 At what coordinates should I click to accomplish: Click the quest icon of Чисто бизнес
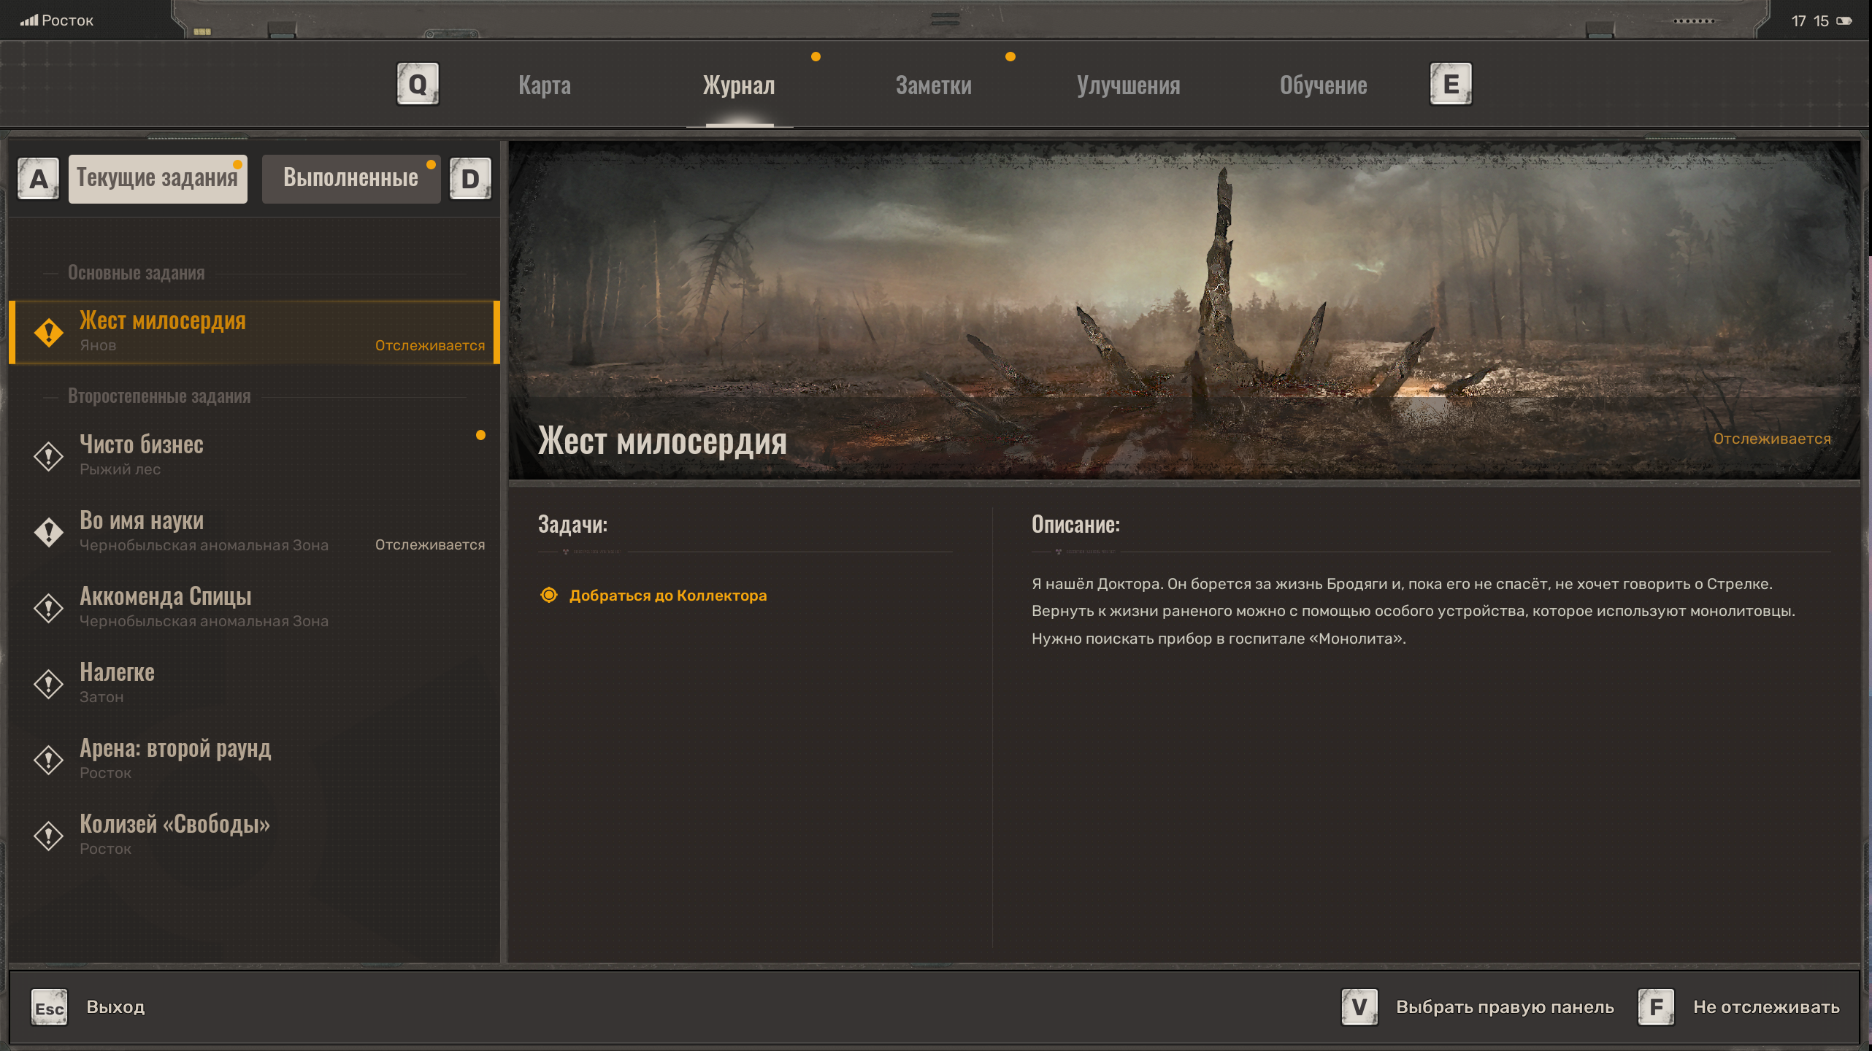click(x=49, y=456)
